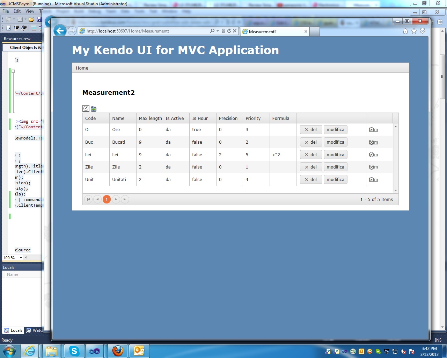Viewport: 447px width, 358px height.
Task: Click the Increase Indent icon in Visual Studio
Action: [24, 28]
